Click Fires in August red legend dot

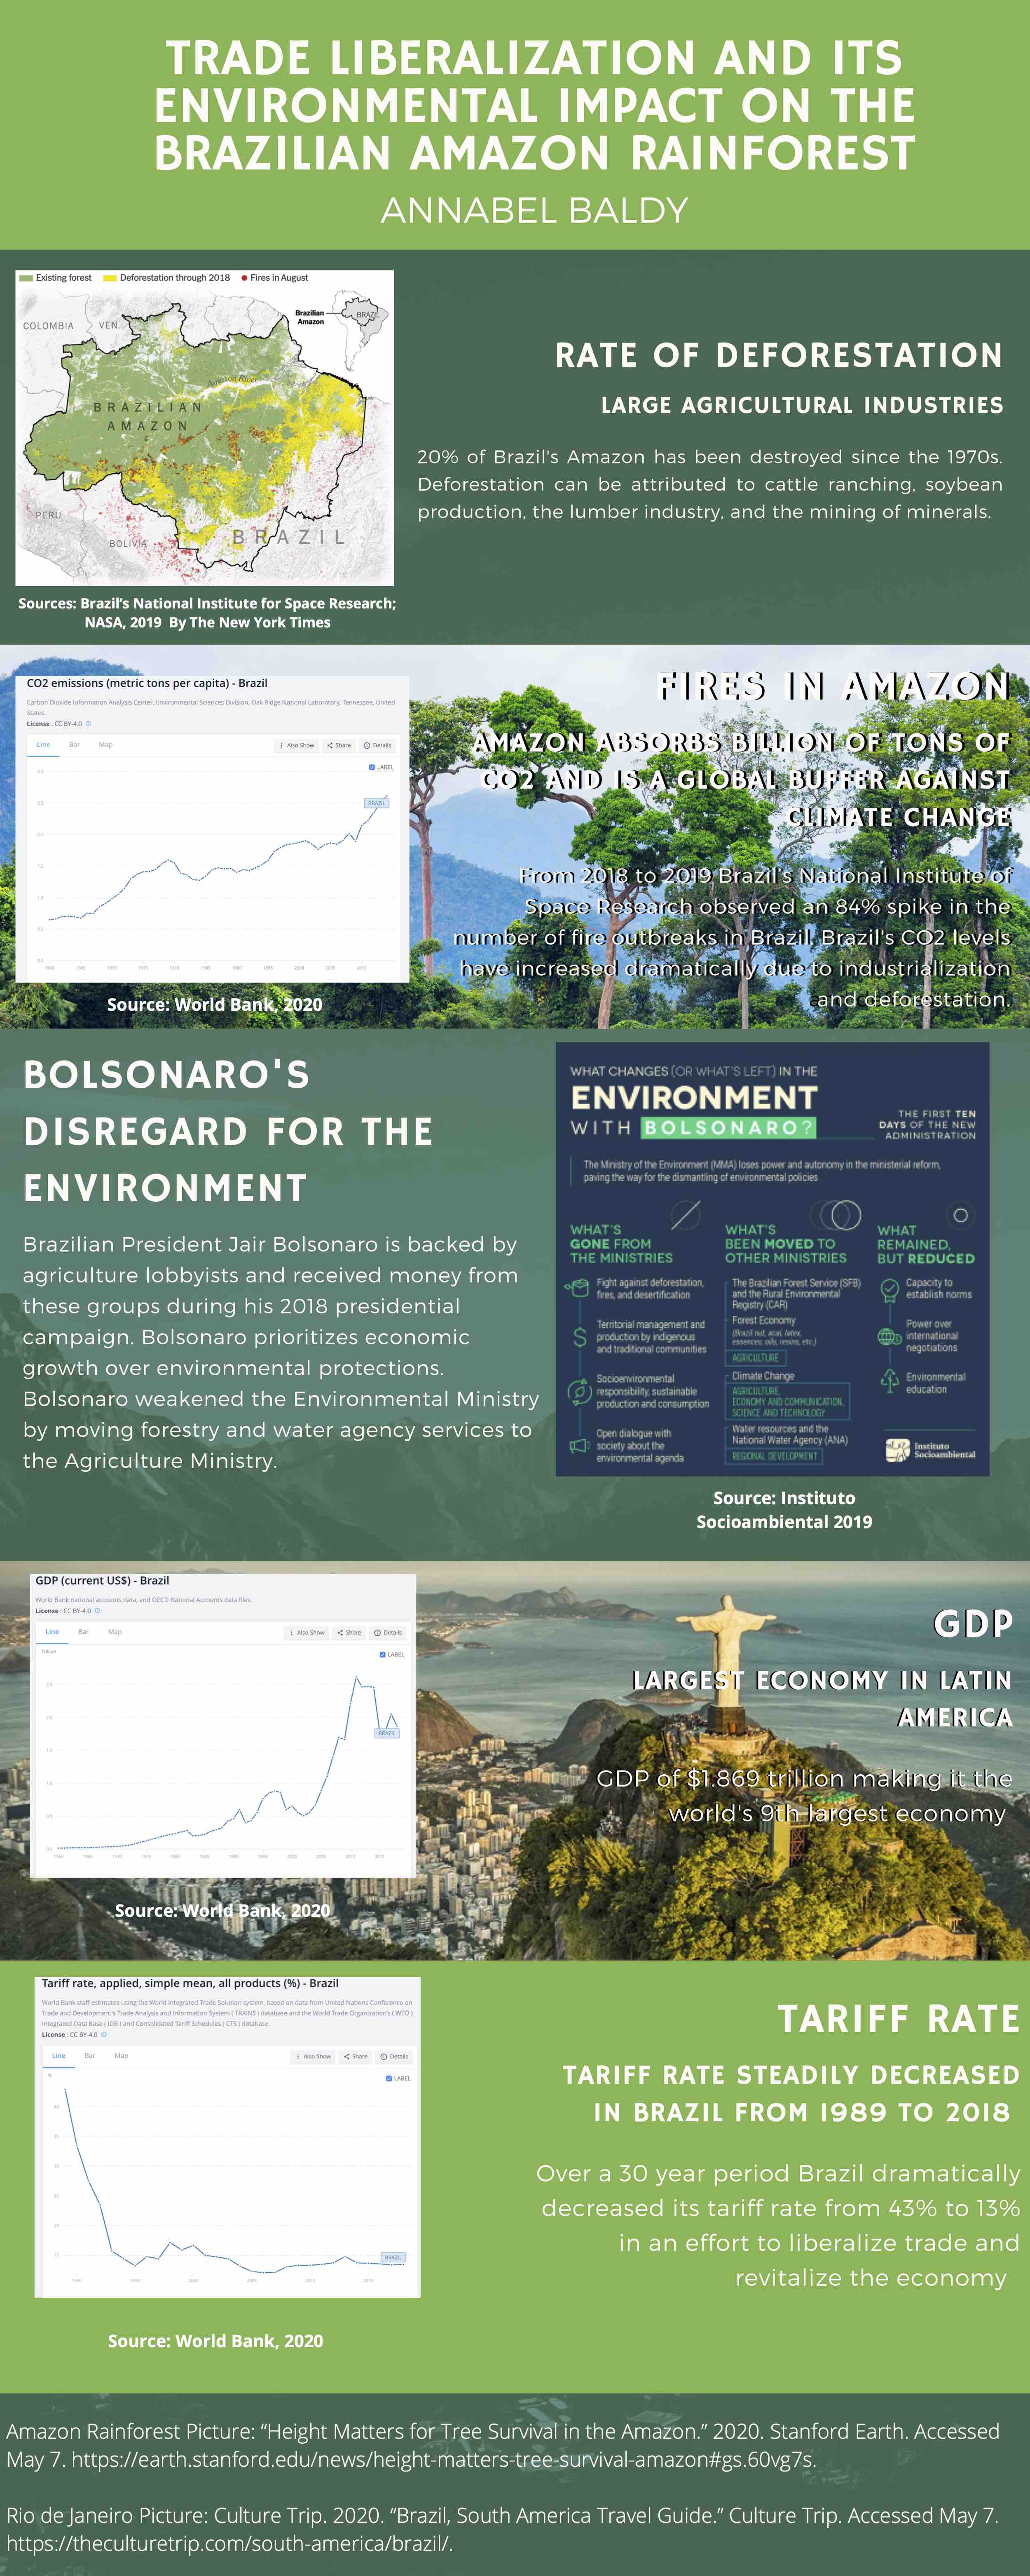[x=244, y=278]
